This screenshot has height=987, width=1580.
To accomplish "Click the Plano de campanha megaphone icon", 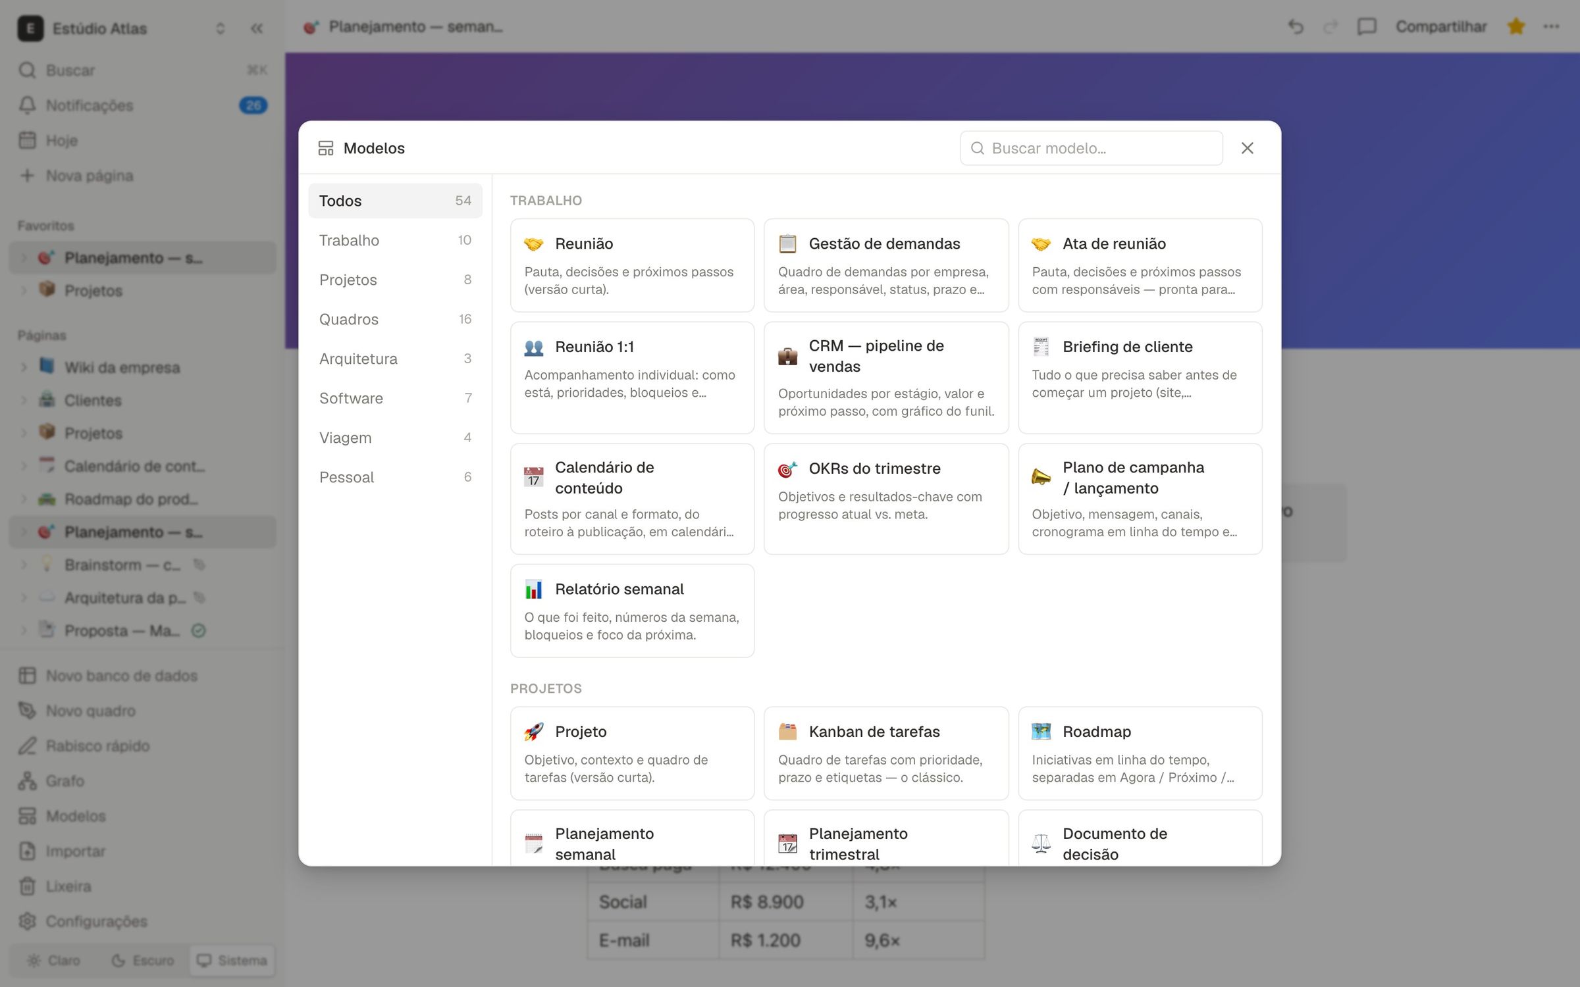I will [1041, 477].
